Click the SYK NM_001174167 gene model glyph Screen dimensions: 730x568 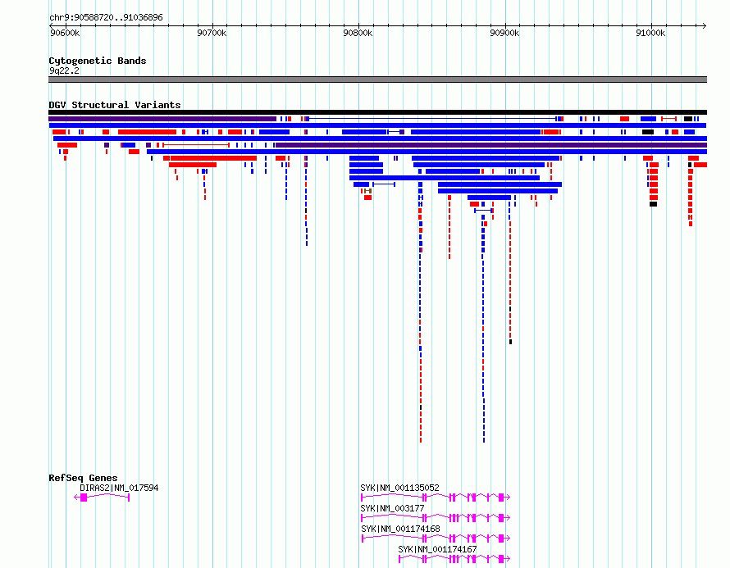point(454,559)
